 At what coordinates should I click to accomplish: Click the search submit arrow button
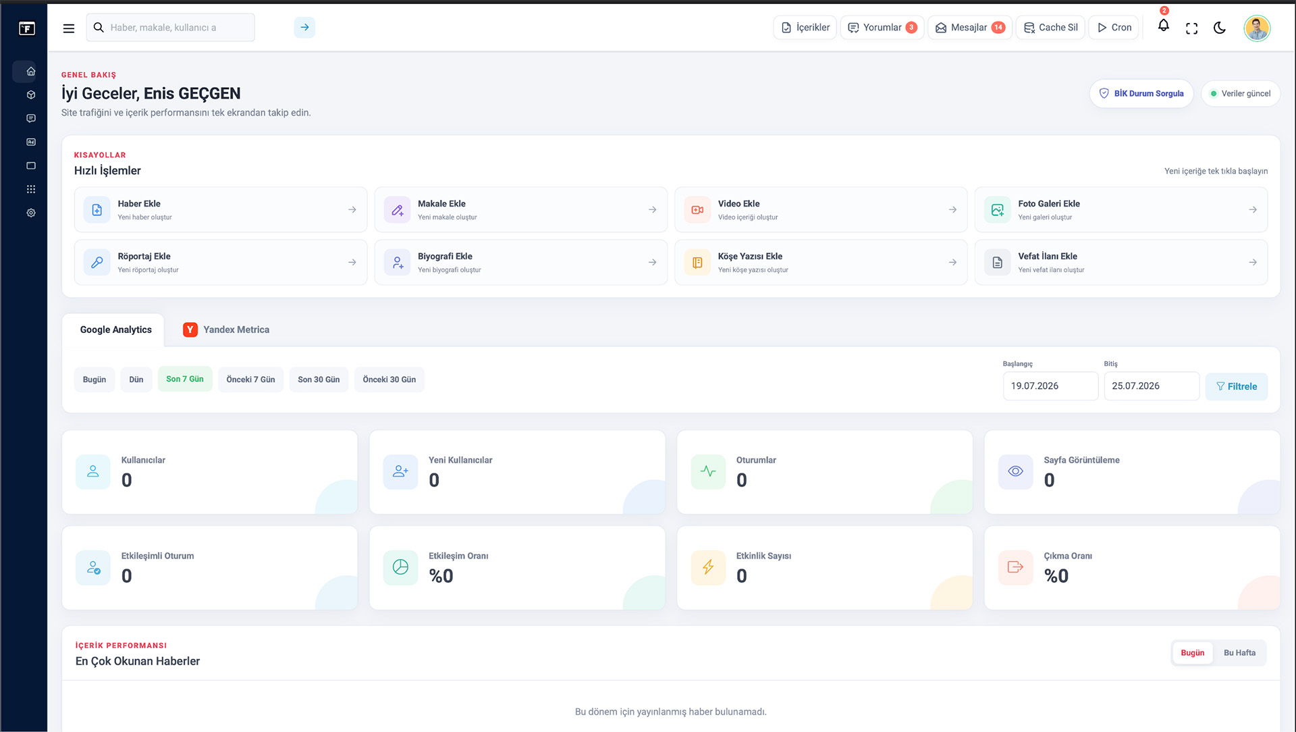coord(304,28)
